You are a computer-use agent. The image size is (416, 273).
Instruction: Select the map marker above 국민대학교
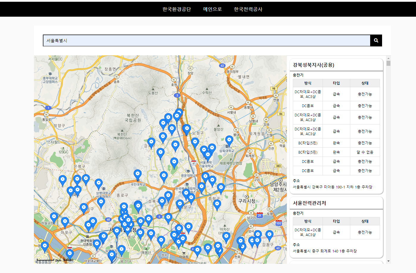(x=137, y=174)
